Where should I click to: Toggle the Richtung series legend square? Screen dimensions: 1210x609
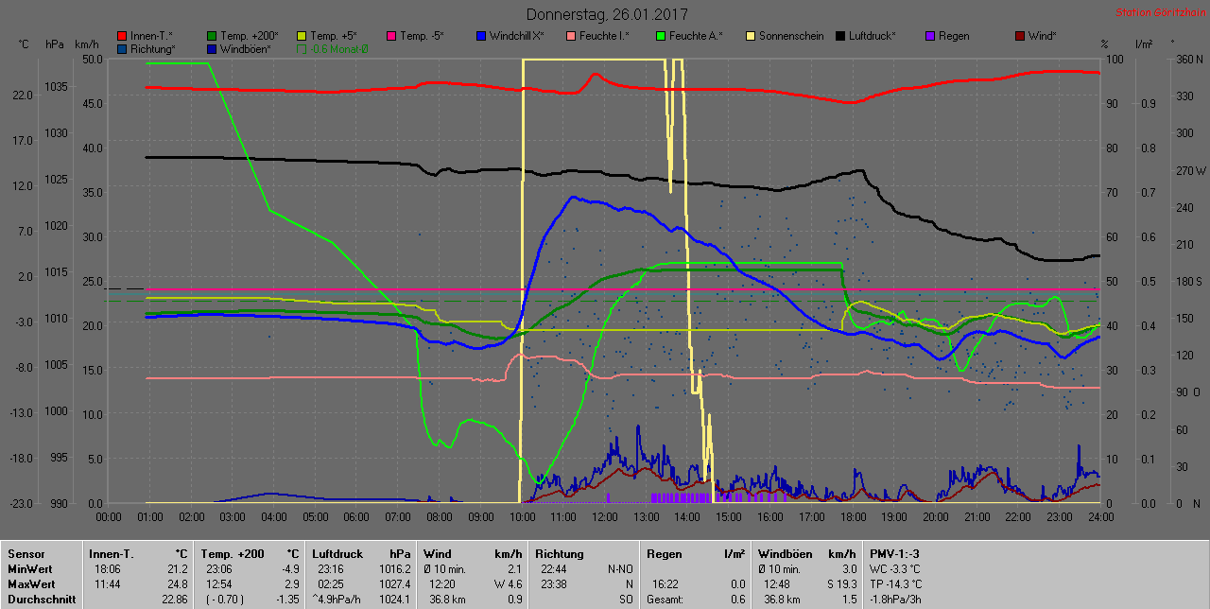click(122, 49)
